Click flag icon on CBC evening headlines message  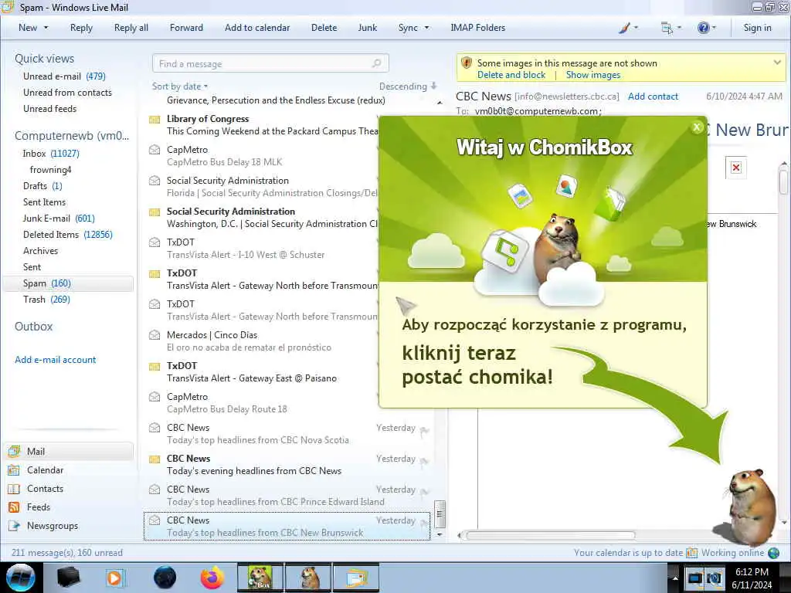(x=424, y=461)
